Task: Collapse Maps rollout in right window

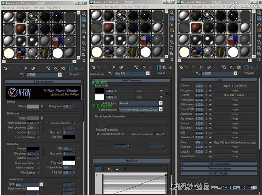Action: 219,80
